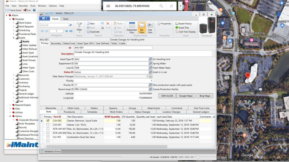Switch to the Dates/Costs tab

click(69, 43)
